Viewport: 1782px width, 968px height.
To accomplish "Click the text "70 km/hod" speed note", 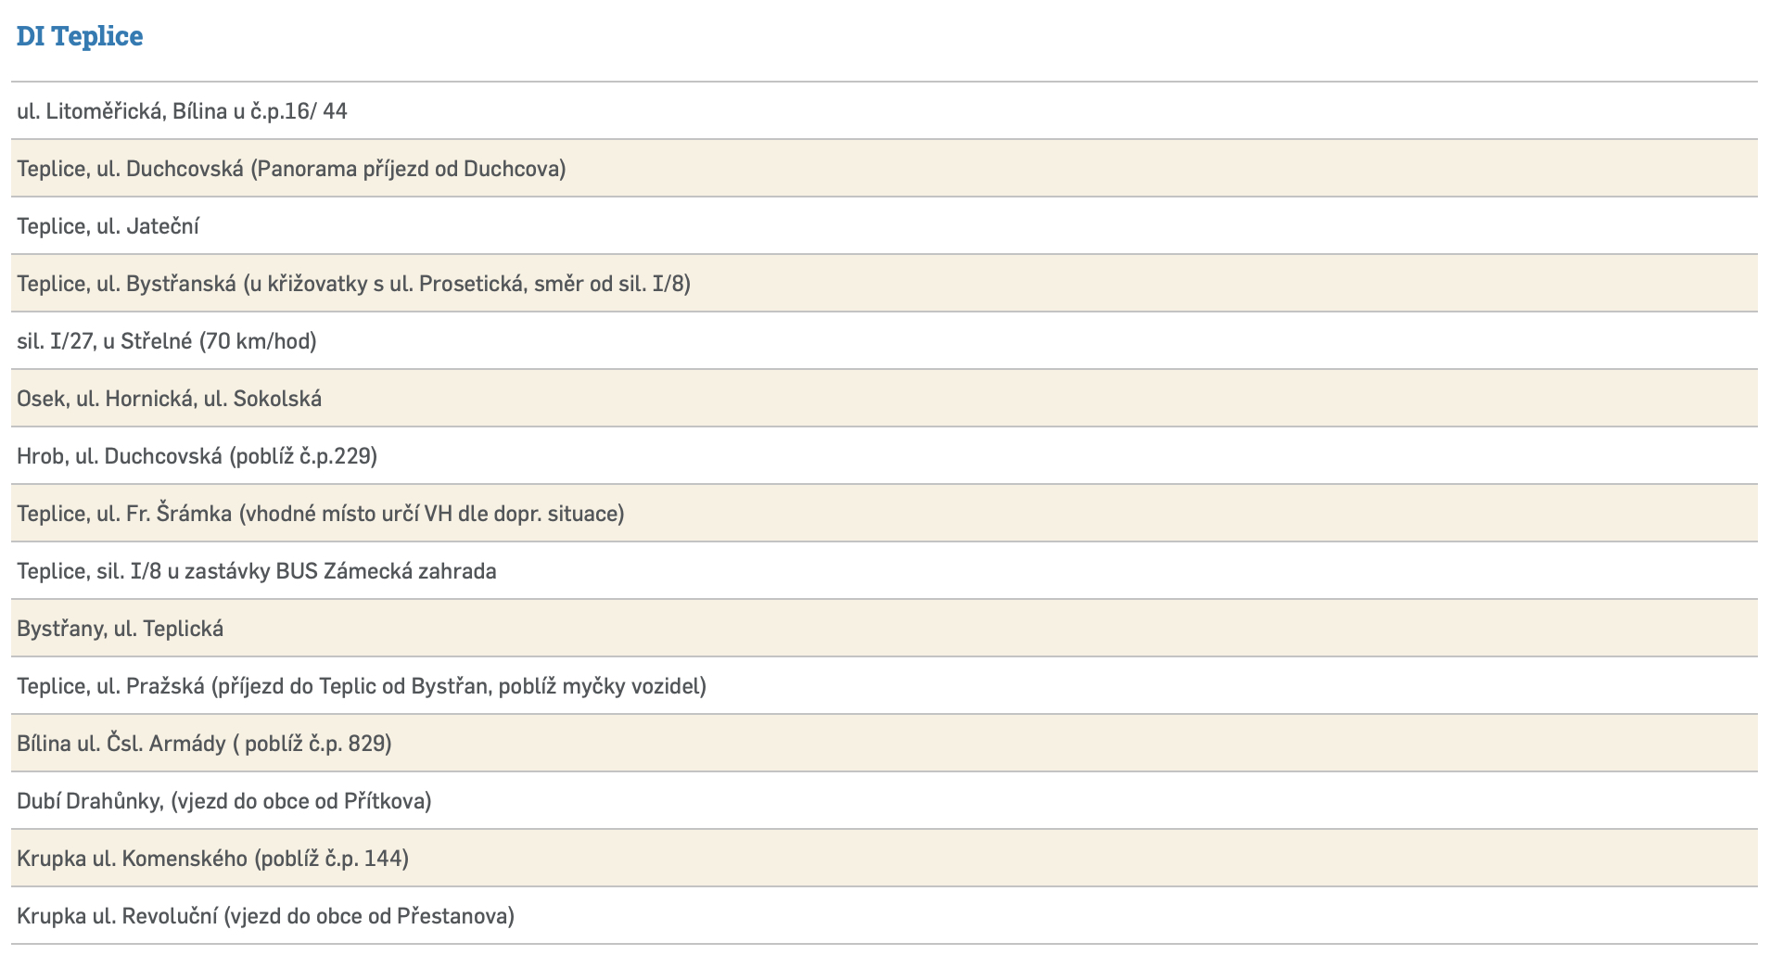I will click(258, 341).
